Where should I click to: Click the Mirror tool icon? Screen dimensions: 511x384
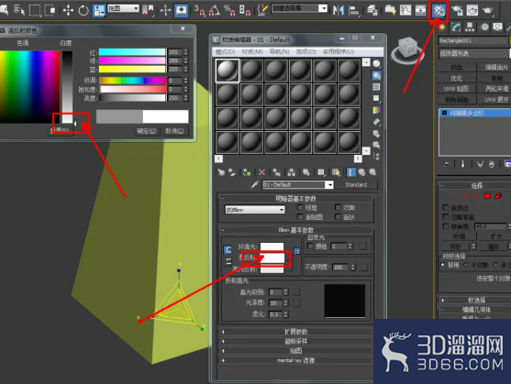point(339,10)
